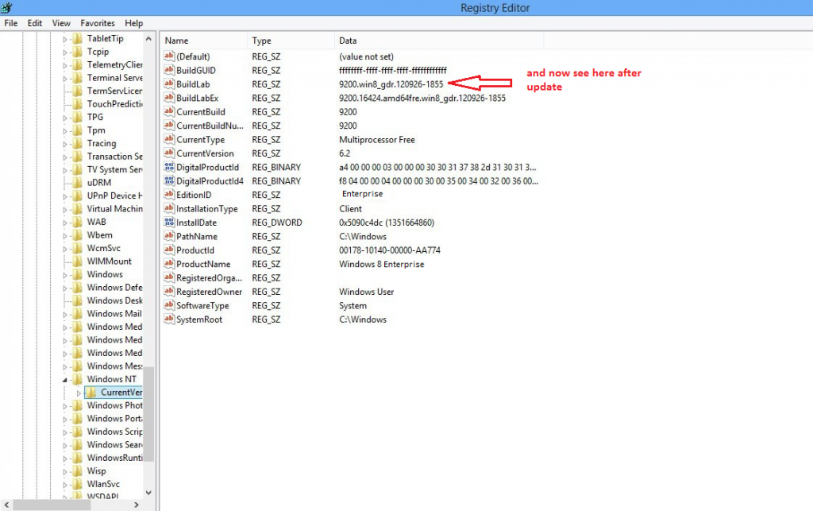The height and width of the screenshot is (511, 813).
Task: Click the Windows NT folder icon
Action: click(77, 379)
